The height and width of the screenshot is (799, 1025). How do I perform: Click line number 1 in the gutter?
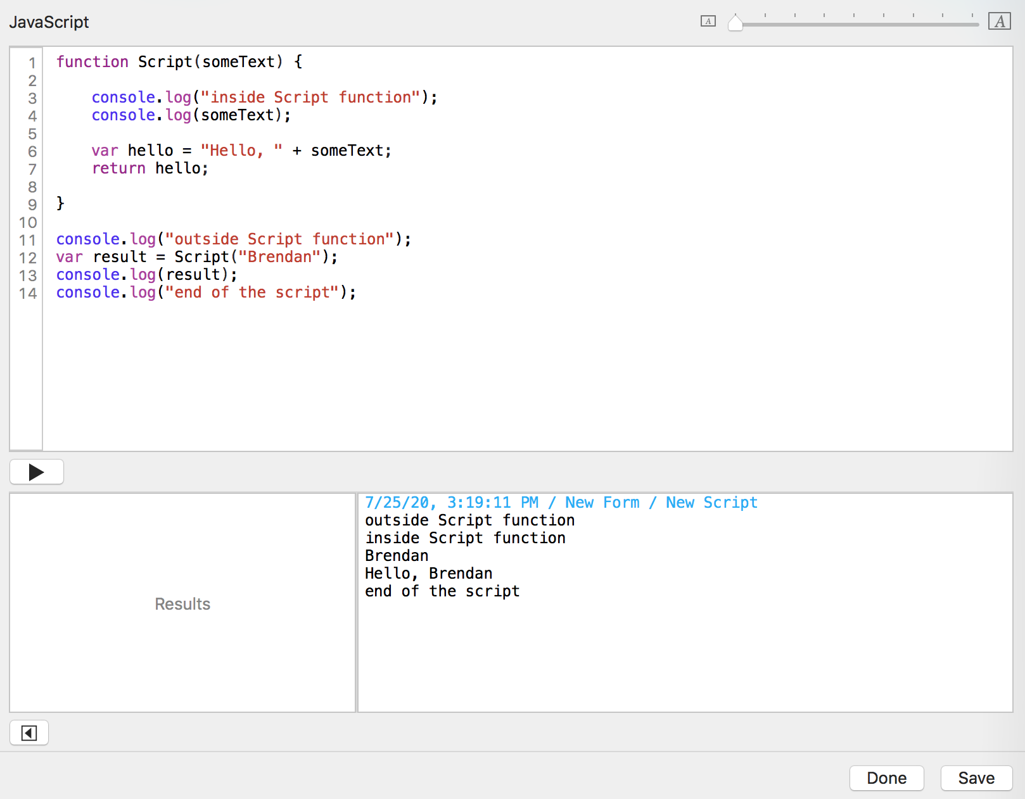pyautogui.click(x=32, y=63)
